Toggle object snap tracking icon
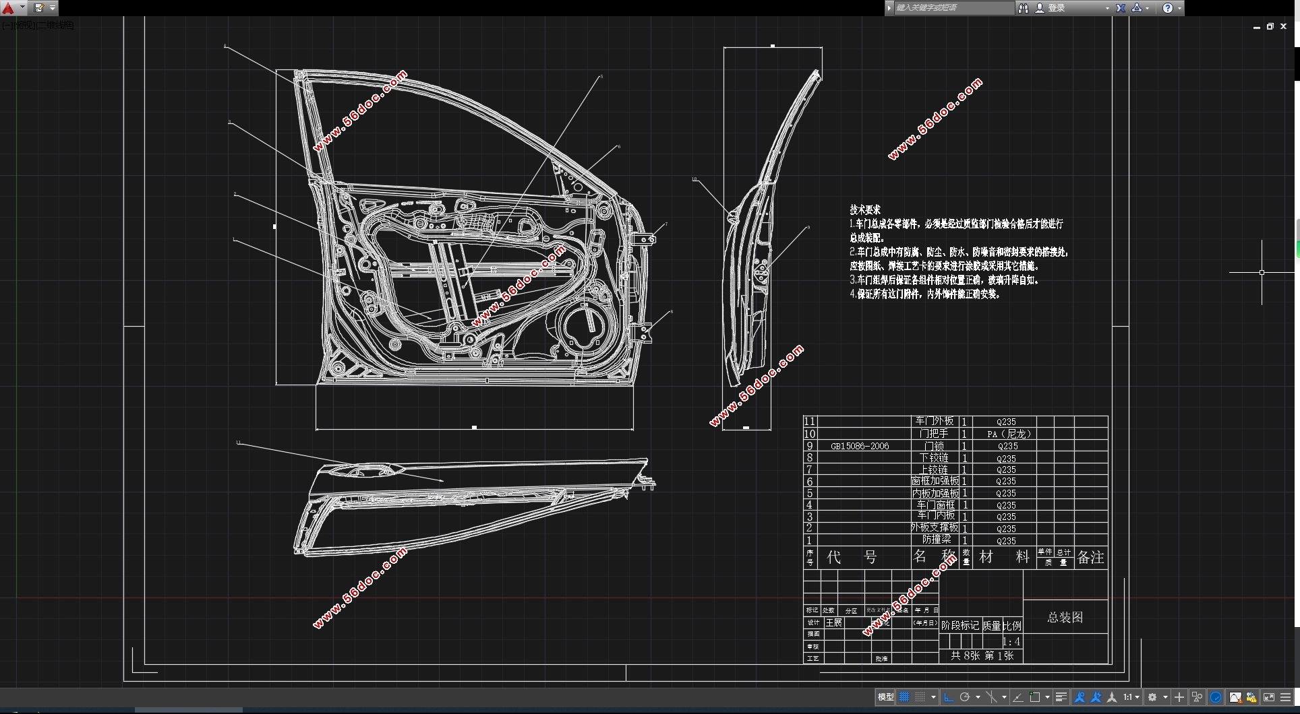1300x714 pixels. point(991,697)
